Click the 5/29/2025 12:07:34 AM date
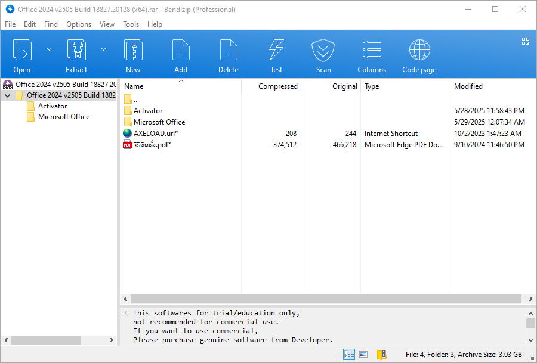The width and height of the screenshot is (537, 363). pyautogui.click(x=489, y=122)
